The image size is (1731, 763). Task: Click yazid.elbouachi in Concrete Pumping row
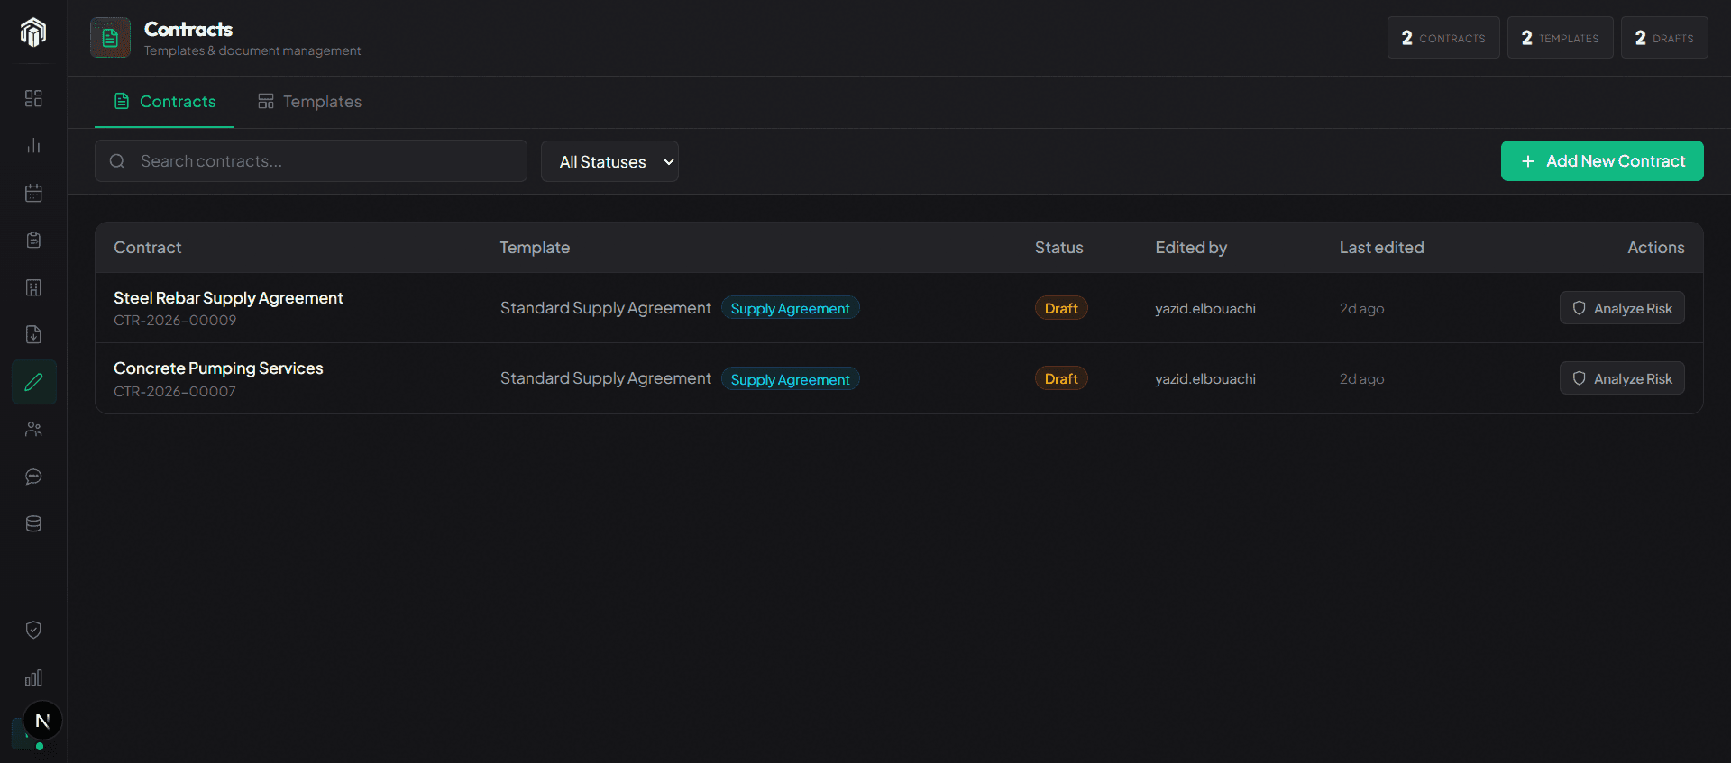(x=1205, y=378)
